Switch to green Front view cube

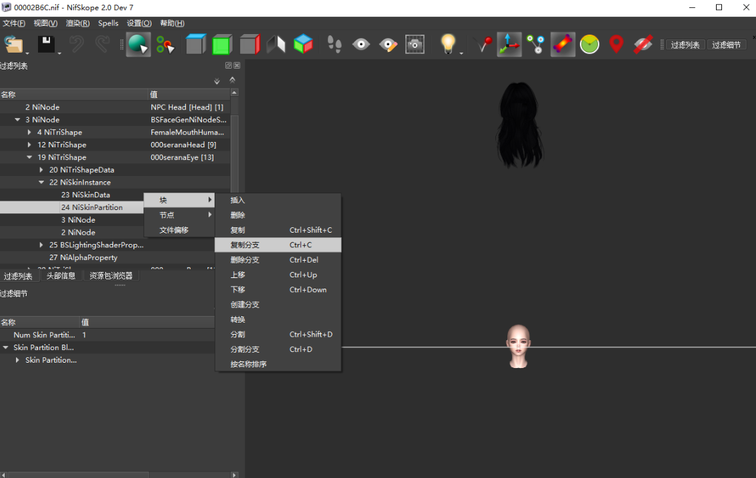point(222,45)
